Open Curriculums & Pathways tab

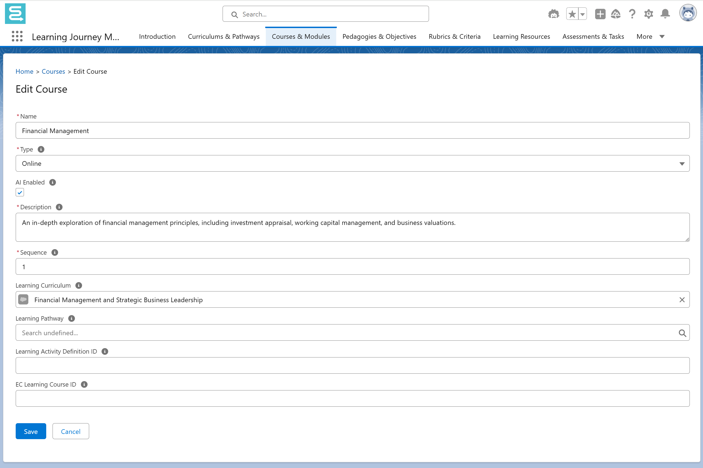pyautogui.click(x=223, y=36)
